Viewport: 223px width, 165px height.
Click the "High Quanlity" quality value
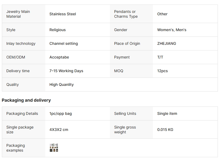(61, 85)
